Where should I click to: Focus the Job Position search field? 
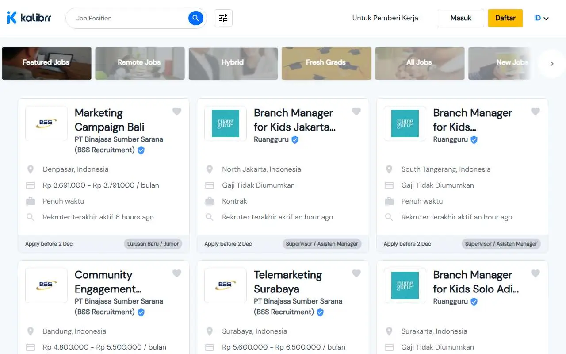coord(130,18)
